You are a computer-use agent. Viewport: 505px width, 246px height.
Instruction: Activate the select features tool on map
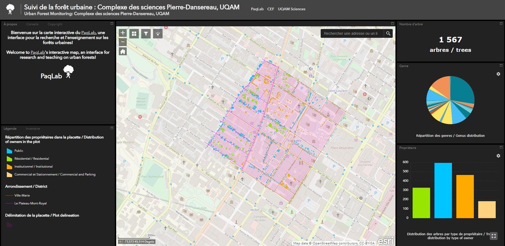tap(158, 34)
